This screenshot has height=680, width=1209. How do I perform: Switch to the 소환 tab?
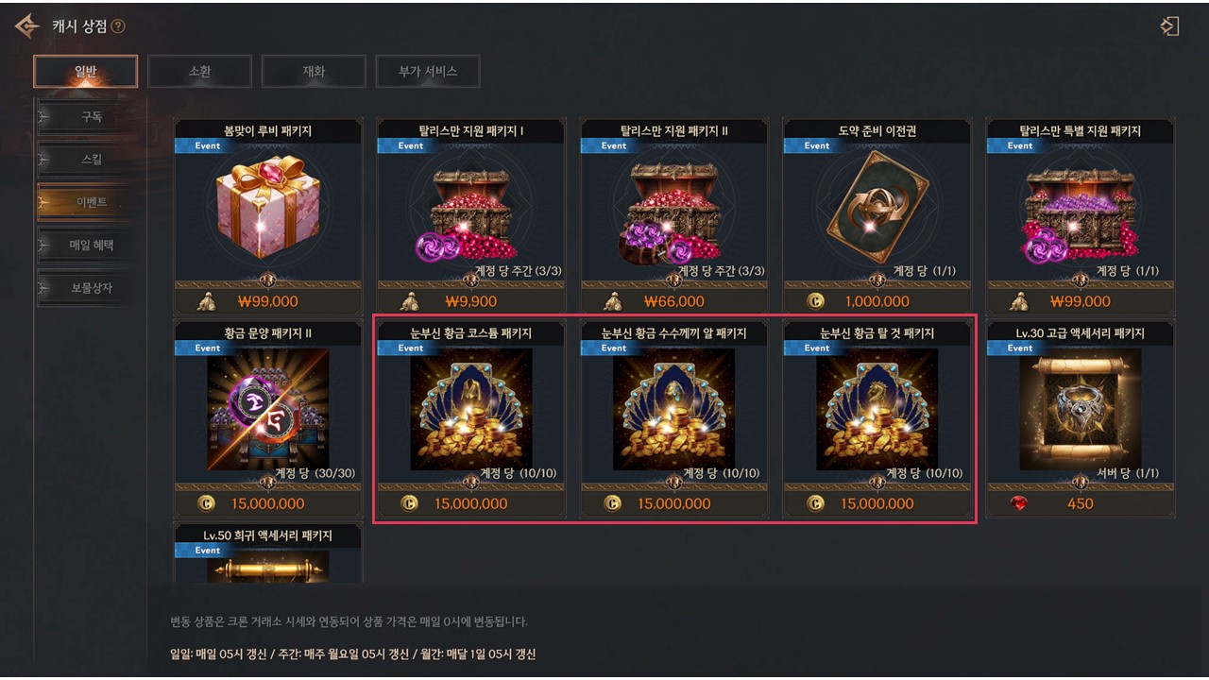199,71
